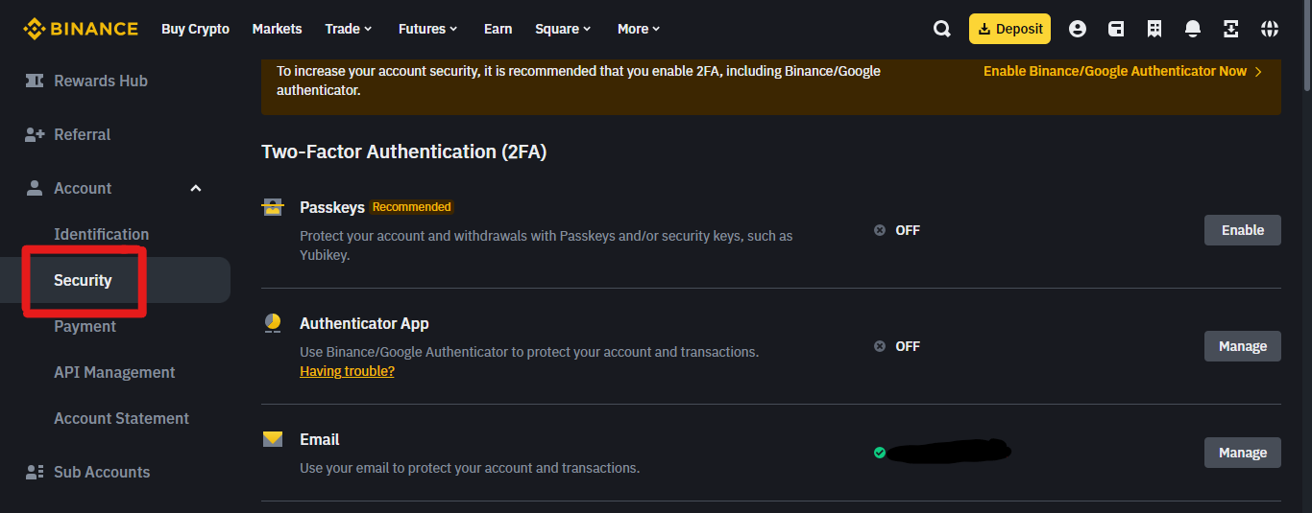Expand the Square dropdown menu
The image size is (1312, 513).
(564, 29)
